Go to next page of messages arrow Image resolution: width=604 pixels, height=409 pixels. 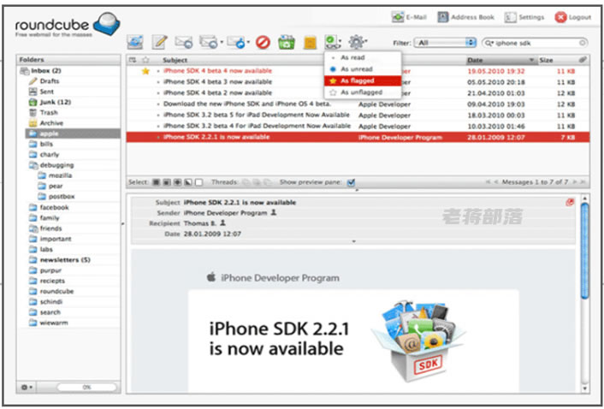point(574,182)
